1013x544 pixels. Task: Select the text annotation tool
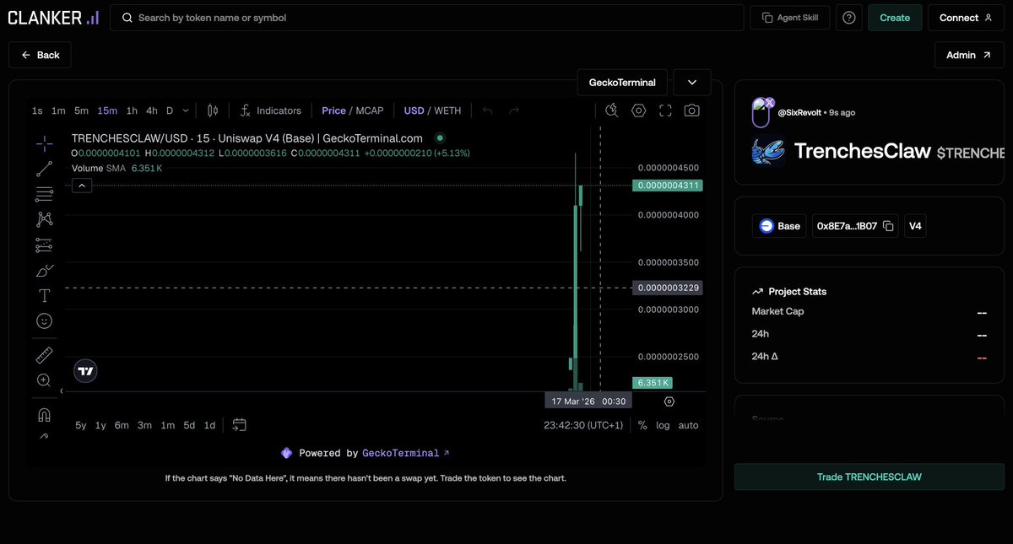44,295
